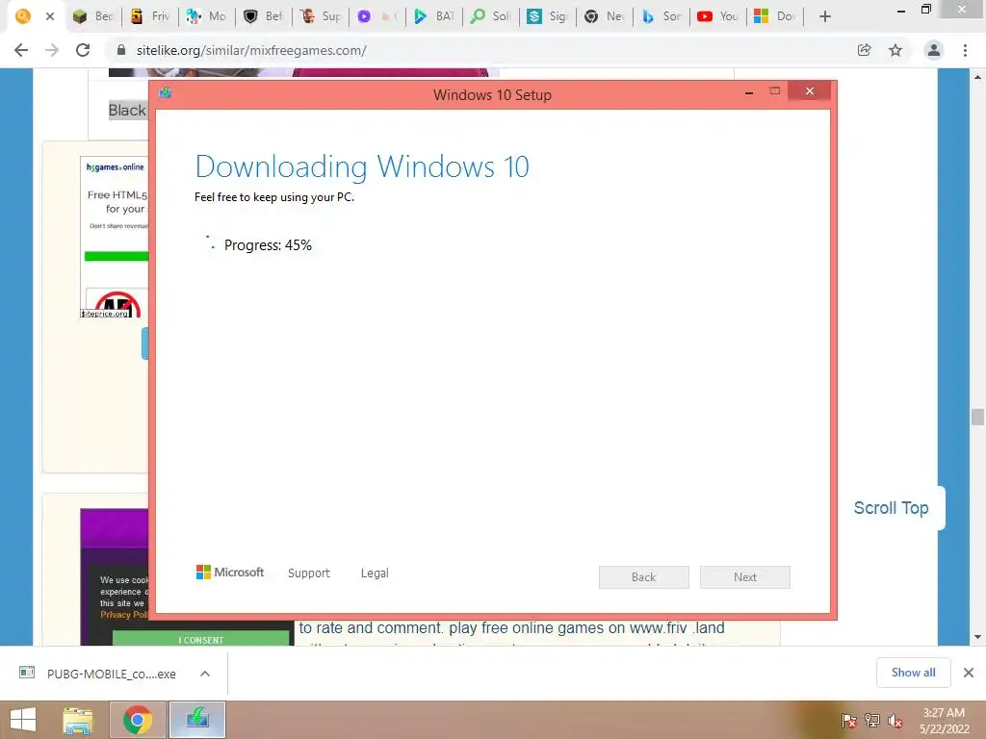Click the muted volume tray icon
The image size is (986, 739).
click(x=895, y=721)
